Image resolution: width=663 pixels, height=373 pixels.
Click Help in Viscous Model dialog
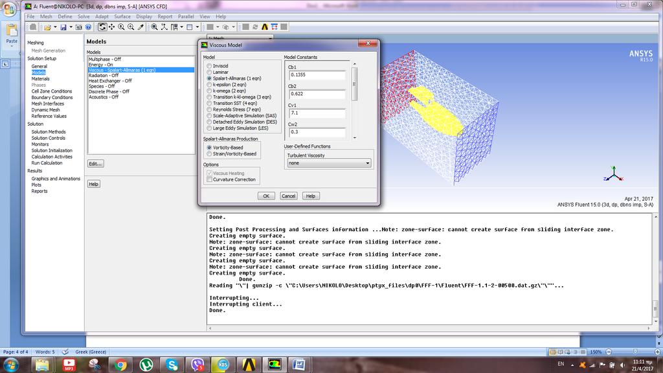pyautogui.click(x=310, y=196)
